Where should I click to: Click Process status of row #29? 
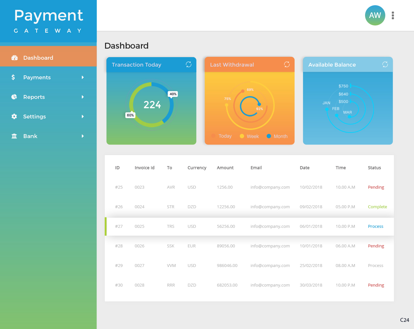coord(376,266)
